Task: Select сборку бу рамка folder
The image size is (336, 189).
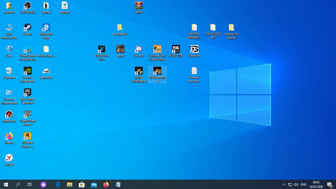Action: point(231,31)
